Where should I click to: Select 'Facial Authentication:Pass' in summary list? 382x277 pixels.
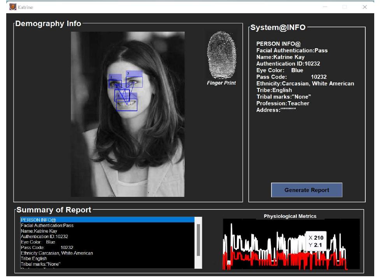[107, 225]
